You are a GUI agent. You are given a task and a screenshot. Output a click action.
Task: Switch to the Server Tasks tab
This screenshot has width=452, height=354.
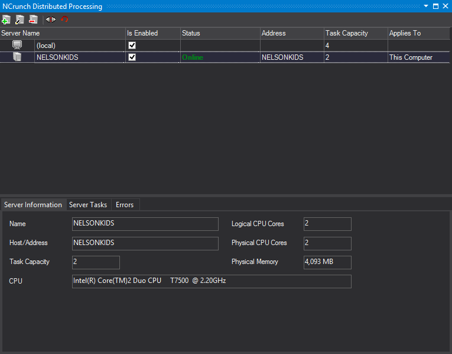(88, 205)
